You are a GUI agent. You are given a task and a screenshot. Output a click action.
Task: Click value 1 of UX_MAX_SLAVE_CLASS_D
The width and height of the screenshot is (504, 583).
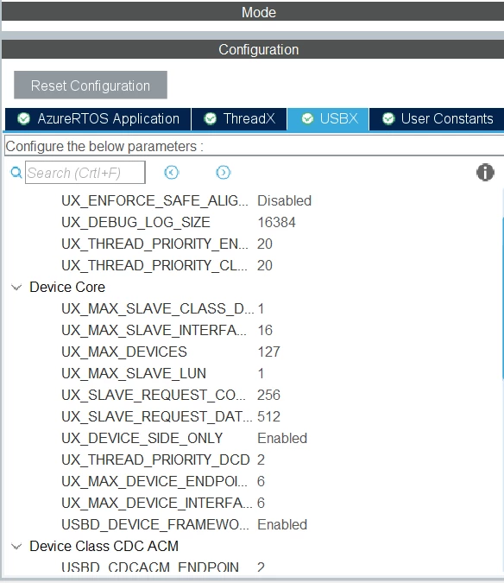[261, 308]
